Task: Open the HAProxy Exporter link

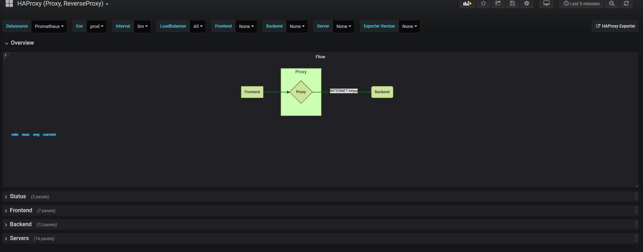Action: [x=615, y=26]
